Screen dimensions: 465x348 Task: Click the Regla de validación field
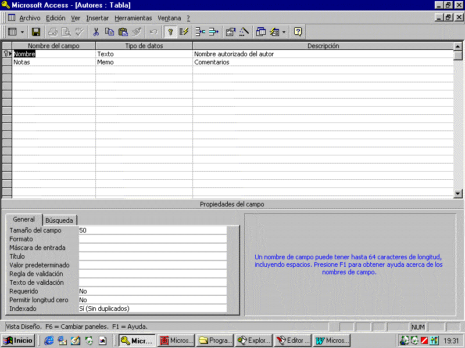coord(153,274)
